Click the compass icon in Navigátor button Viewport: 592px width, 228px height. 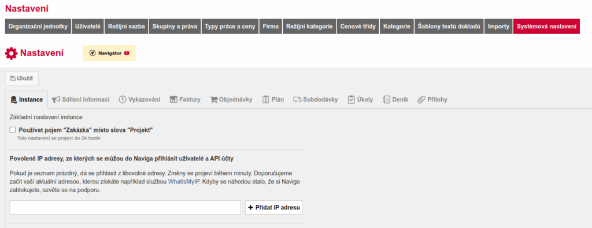[x=92, y=53]
